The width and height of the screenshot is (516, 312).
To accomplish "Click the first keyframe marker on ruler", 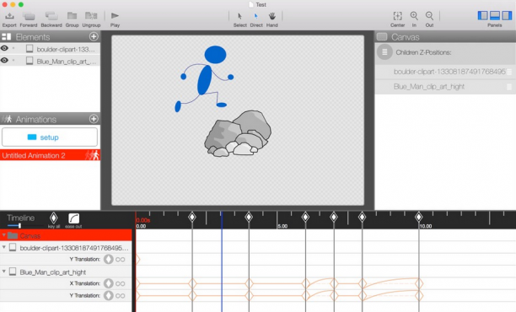I will [192, 217].
